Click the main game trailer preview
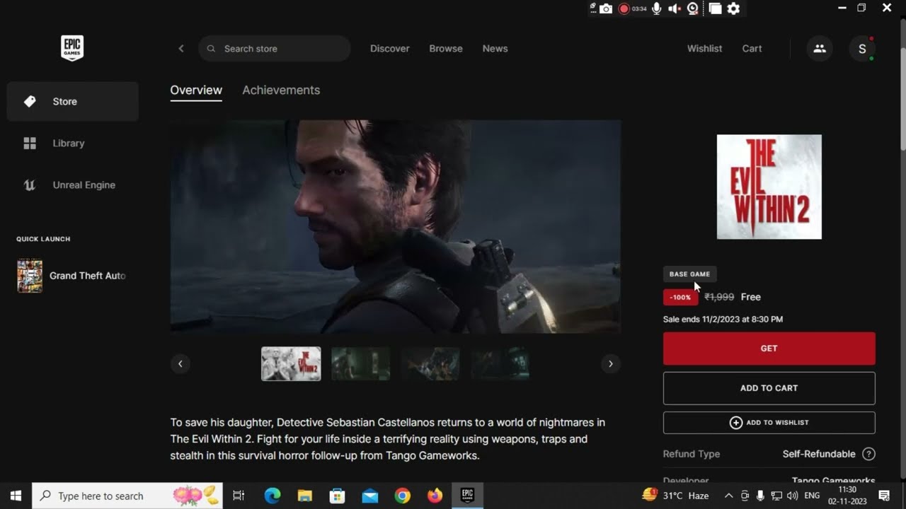The image size is (906, 509). tap(396, 226)
